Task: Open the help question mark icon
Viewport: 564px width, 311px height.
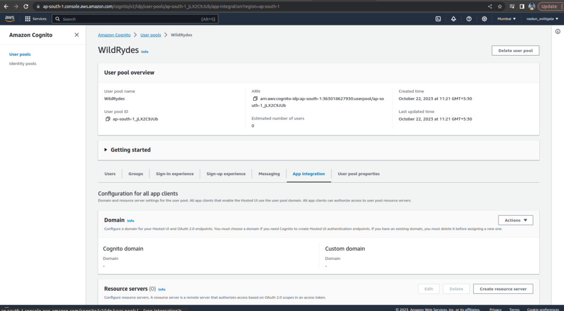Action: coord(469,19)
